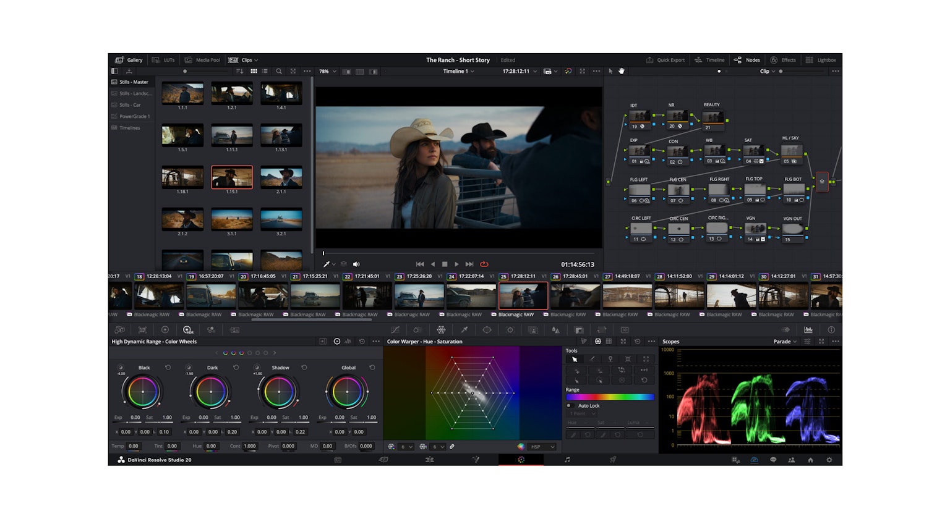This screenshot has height=519, width=950.
Task: Select the Qualifier eyedropper tool
Action: 463,329
